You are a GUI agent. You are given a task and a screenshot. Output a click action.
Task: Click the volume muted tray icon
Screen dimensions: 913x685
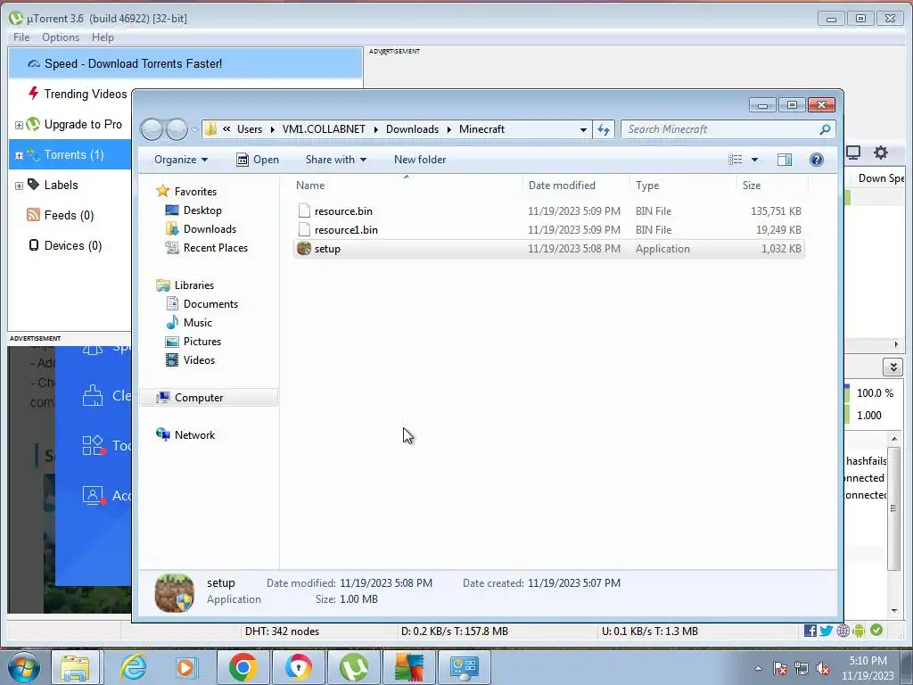tap(823, 669)
